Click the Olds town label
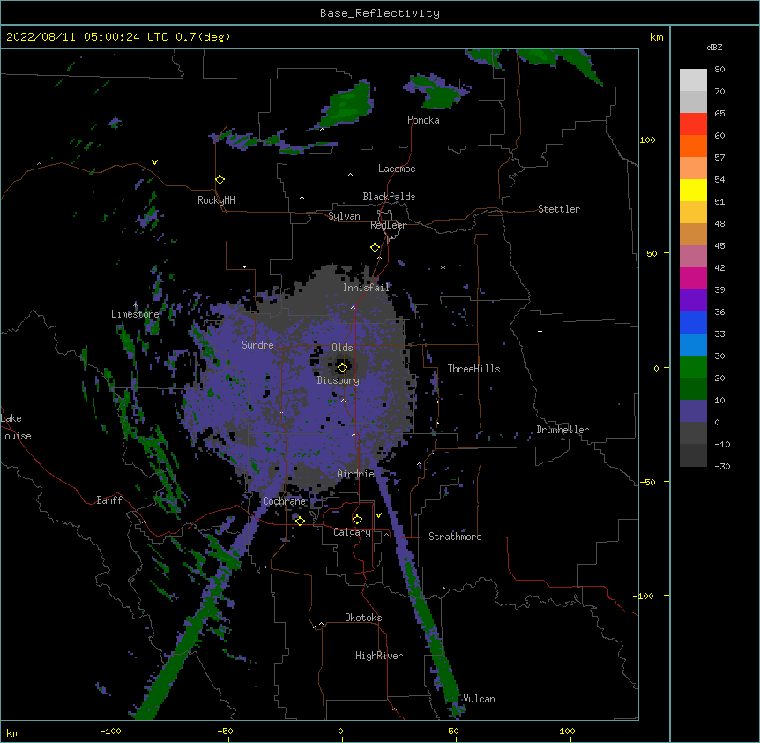The width and height of the screenshot is (760, 743). pos(342,348)
